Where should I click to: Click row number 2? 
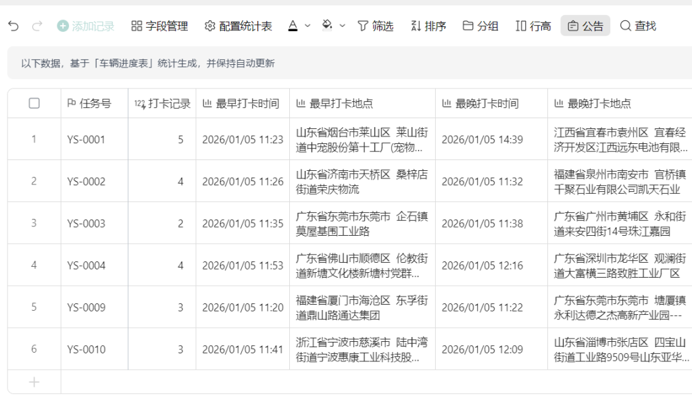pyautogui.click(x=34, y=181)
